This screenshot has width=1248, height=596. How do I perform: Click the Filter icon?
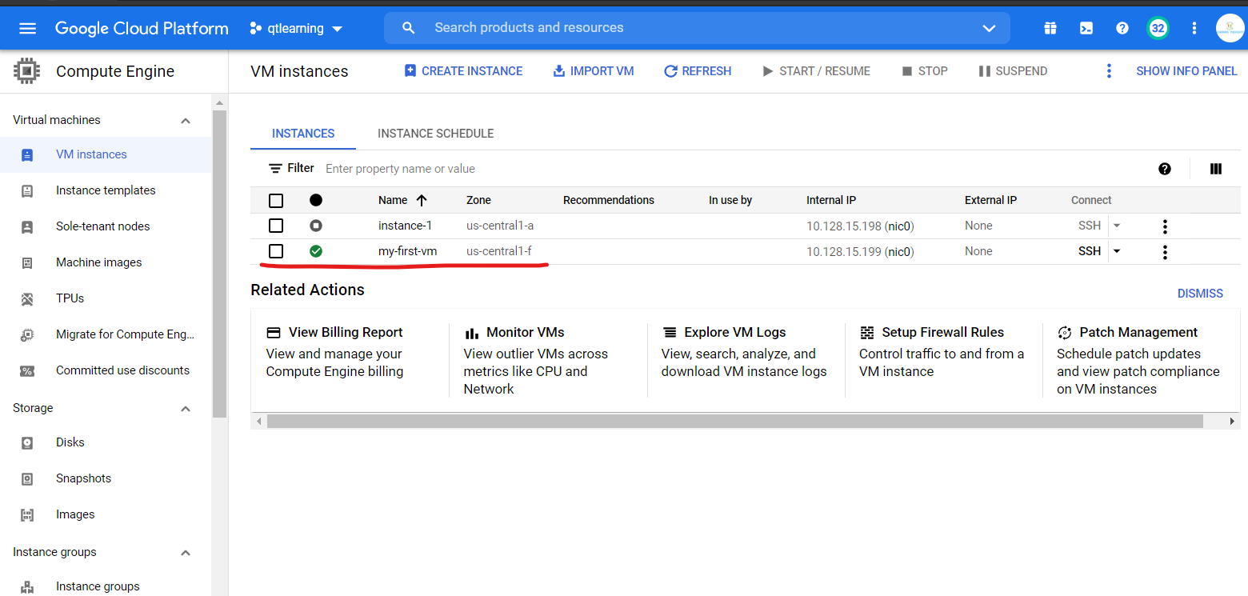tap(275, 169)
